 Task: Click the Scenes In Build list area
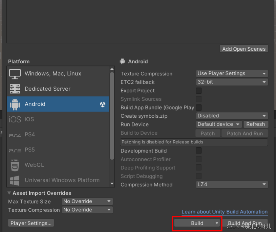138,21
